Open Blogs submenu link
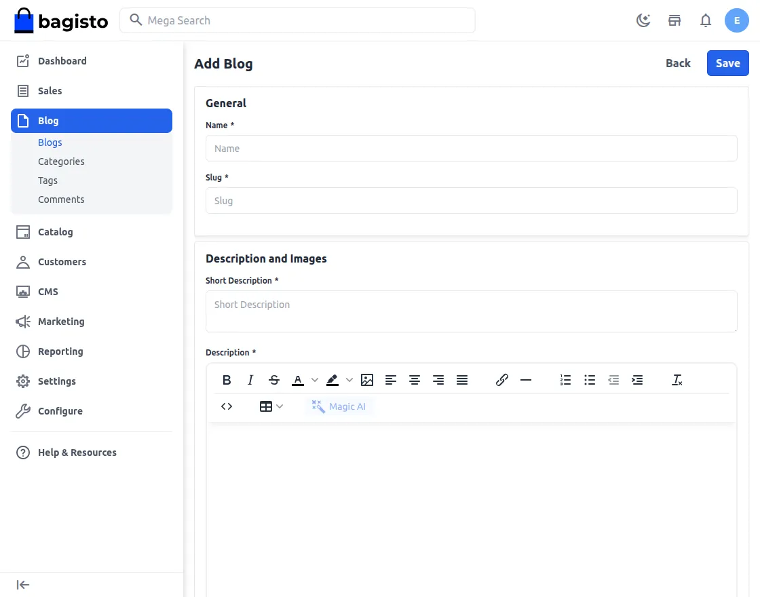760x597 pixels. point(50,142)
